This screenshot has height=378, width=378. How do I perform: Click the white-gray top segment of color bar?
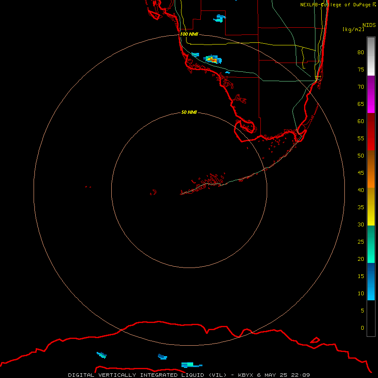point(371,56)
